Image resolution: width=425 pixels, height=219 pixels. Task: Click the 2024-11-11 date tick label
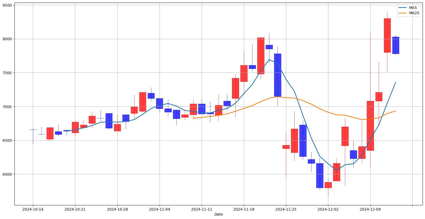(x=202, y=209)
